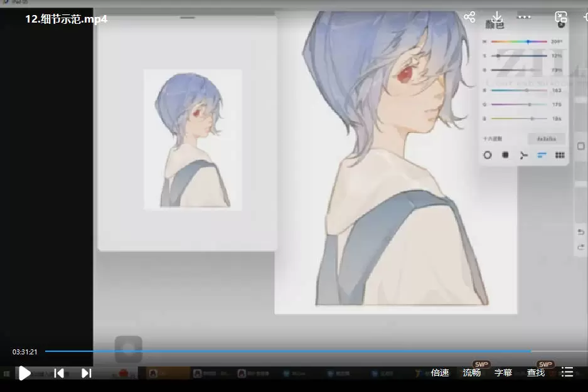Image resolution: width=588 pixels, height=392 pixels.
Task: Adjust the red slider reading 163
Action: point(519,90)
